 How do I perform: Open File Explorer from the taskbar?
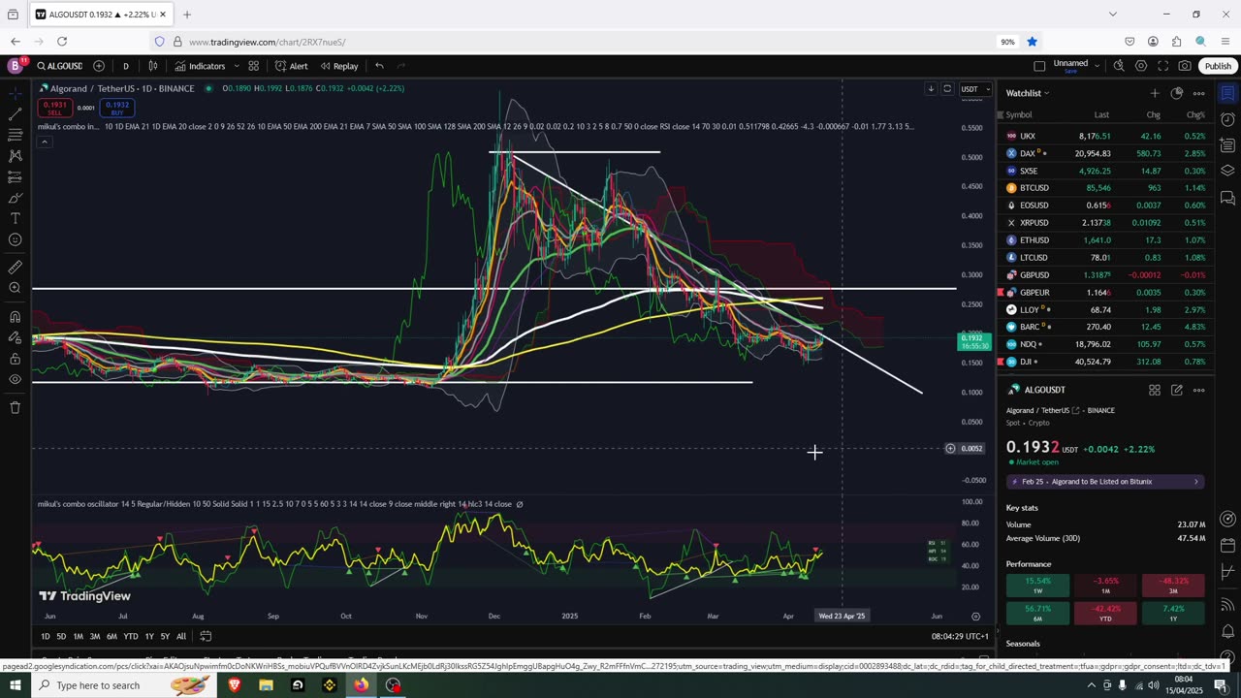[x=266, y=685]
